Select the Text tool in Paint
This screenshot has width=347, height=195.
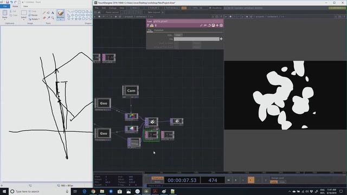click(53, 13)
